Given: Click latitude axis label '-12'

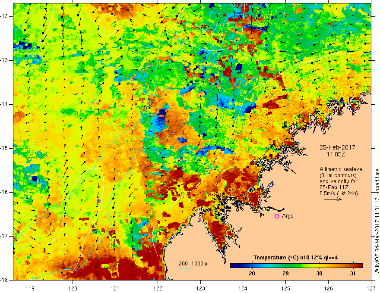Looking at the screenshot, I should (x=4, y=16).
